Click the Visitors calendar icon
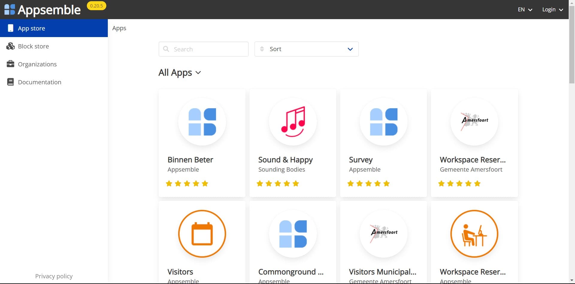 coord(202,234)
